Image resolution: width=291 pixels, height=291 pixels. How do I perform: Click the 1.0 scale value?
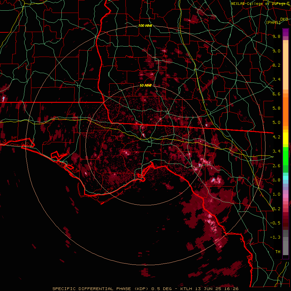[276, 194]
